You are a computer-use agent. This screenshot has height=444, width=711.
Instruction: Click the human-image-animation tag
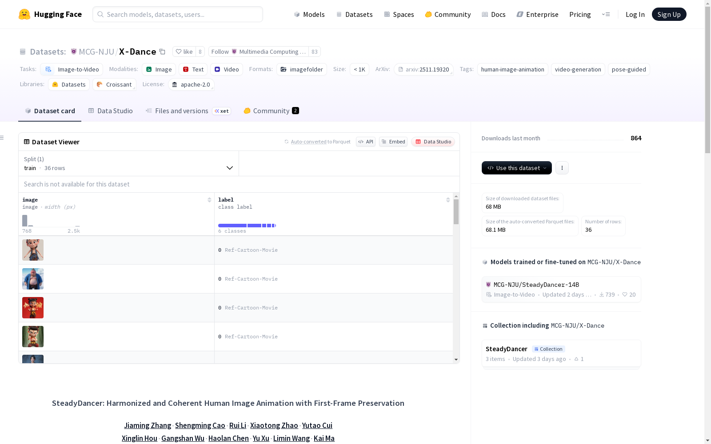pyautogui.click(x=512, y=69)
